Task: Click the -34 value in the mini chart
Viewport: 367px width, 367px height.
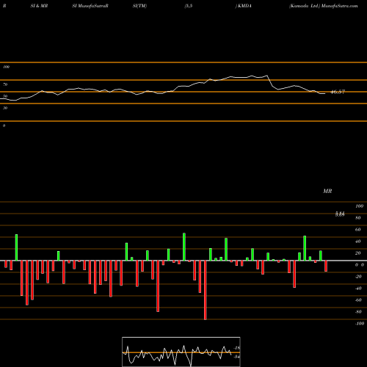Action: [x=236, y=357]
